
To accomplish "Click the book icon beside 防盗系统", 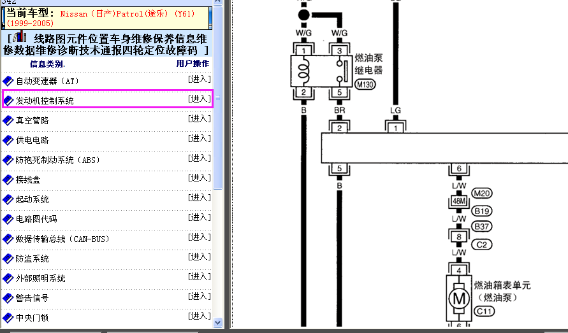I will [8, 259].
